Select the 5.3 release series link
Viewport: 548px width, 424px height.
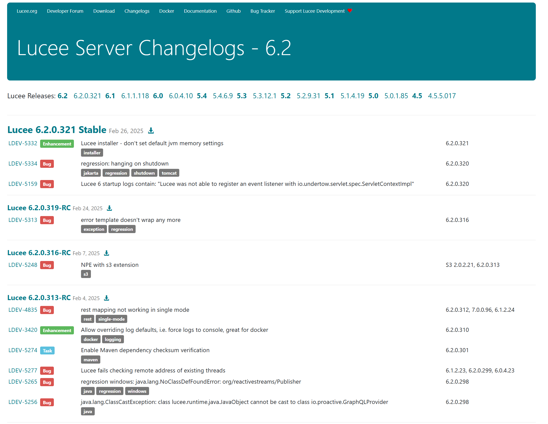pos(242,96)
